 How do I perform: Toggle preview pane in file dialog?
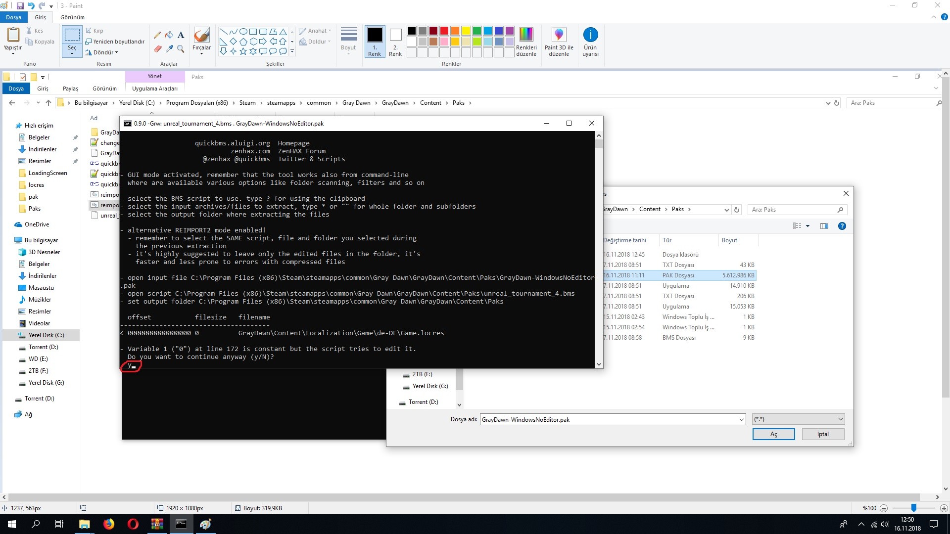point(824,226)
